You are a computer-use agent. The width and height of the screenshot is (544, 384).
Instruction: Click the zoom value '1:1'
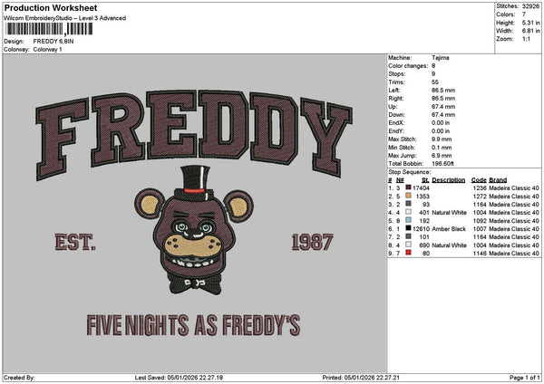[x=526, y=39]
